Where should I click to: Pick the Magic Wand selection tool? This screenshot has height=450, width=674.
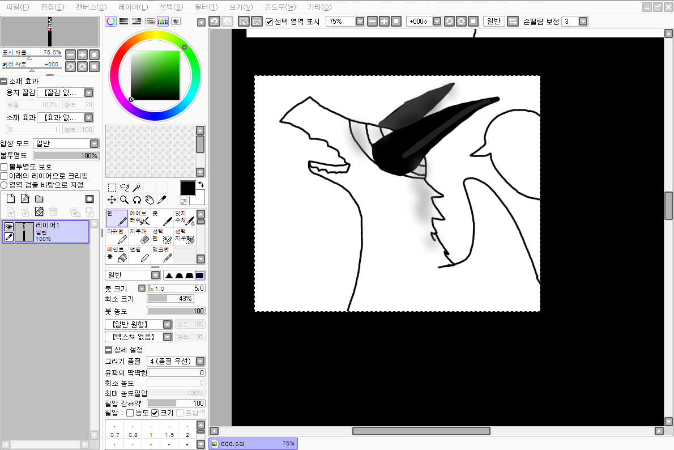(x=136, y=188)
